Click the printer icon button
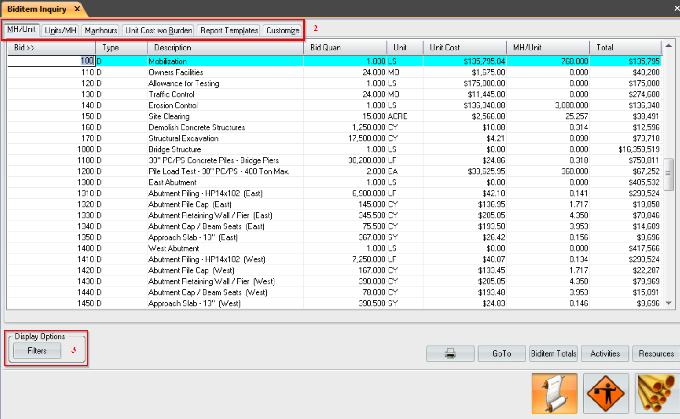This screenshot has width=680, height=419. (450, 353)
